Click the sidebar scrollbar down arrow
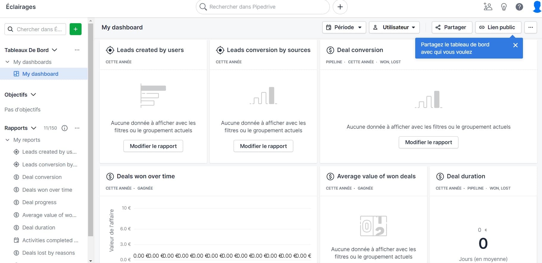Viewport: 542px width, 263px height. [x=90, y=261]
